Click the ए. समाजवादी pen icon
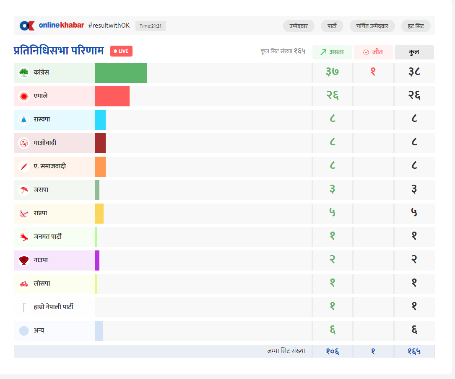This screenshot has width=455, height=379. point(24,166)
